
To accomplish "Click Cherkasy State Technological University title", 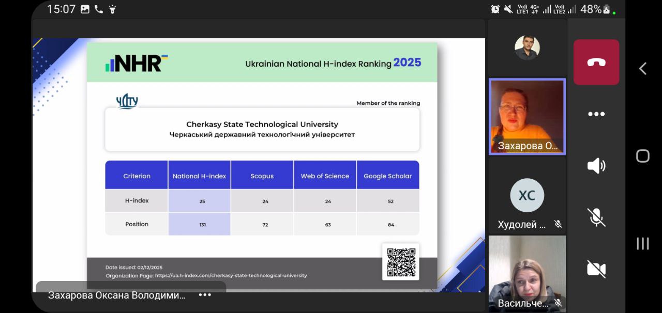I will (x=262, y=124).
